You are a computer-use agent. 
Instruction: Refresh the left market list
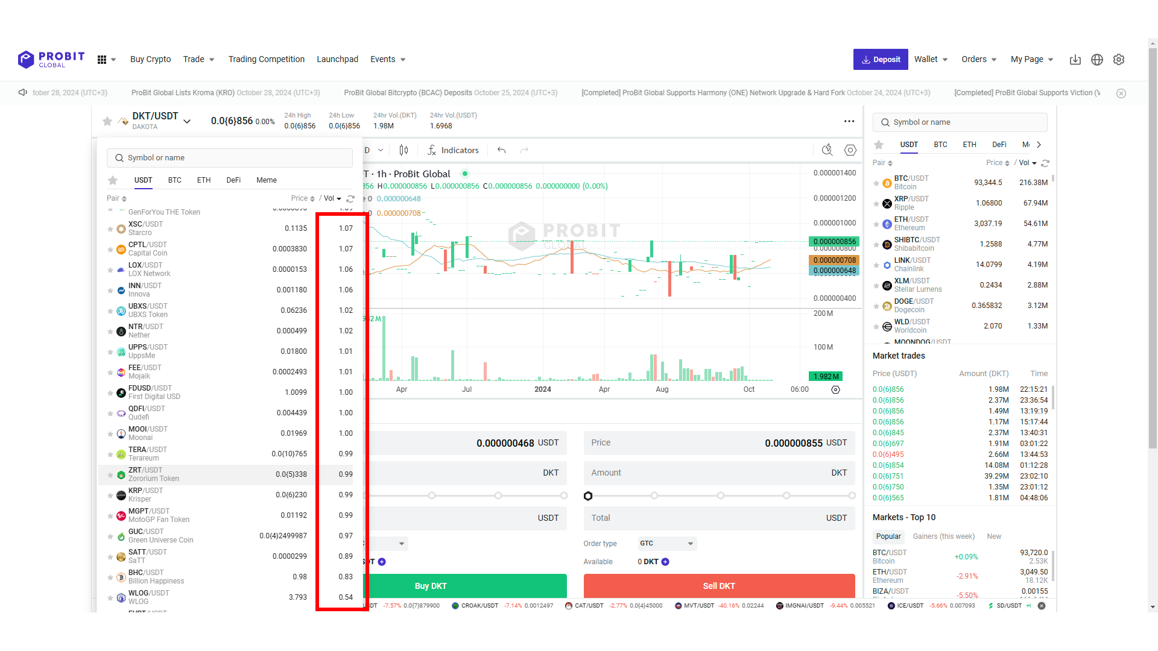click(x=350, y=198)
